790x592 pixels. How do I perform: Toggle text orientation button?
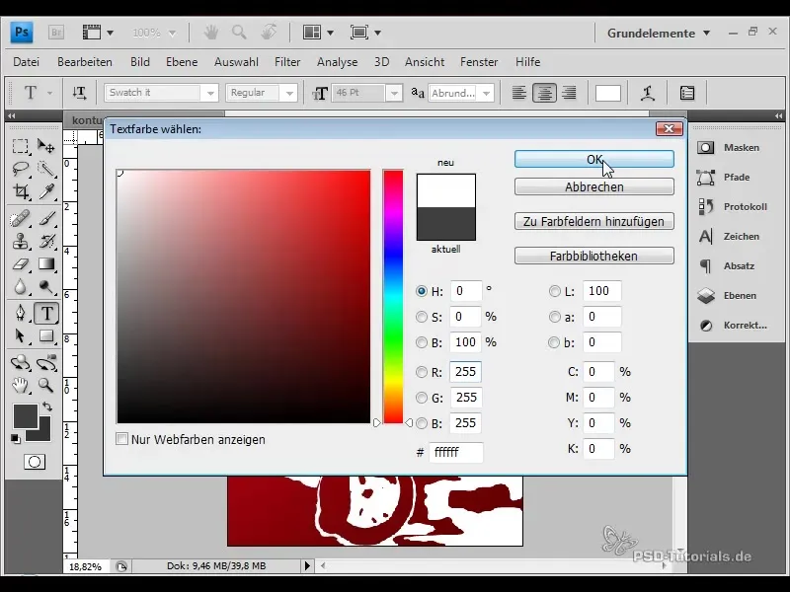point(79,93)
